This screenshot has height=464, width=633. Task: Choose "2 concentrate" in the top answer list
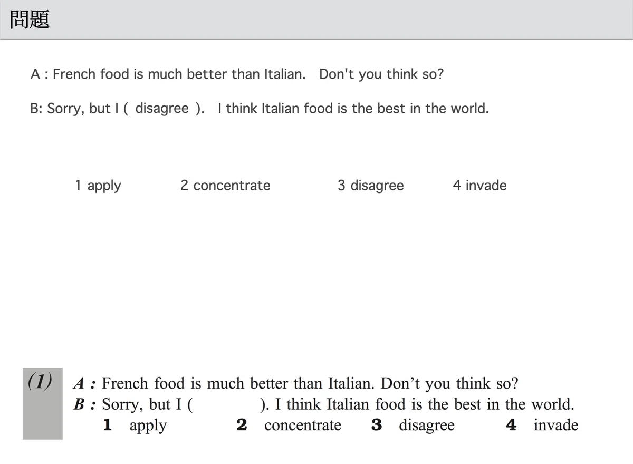pyautogui.click(x=225, y=186)
